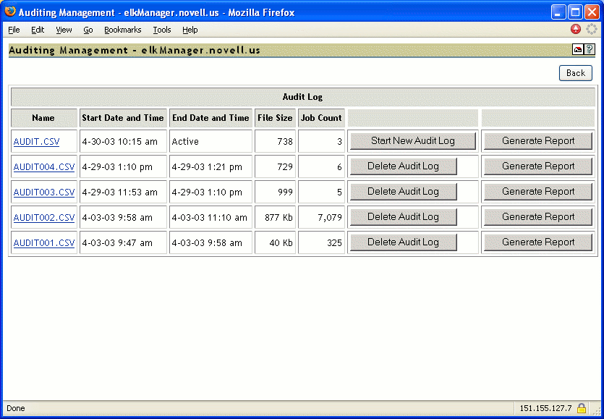This screenshot has height=419, width=604.
Task: Click the Name column header
Action: 43,118
